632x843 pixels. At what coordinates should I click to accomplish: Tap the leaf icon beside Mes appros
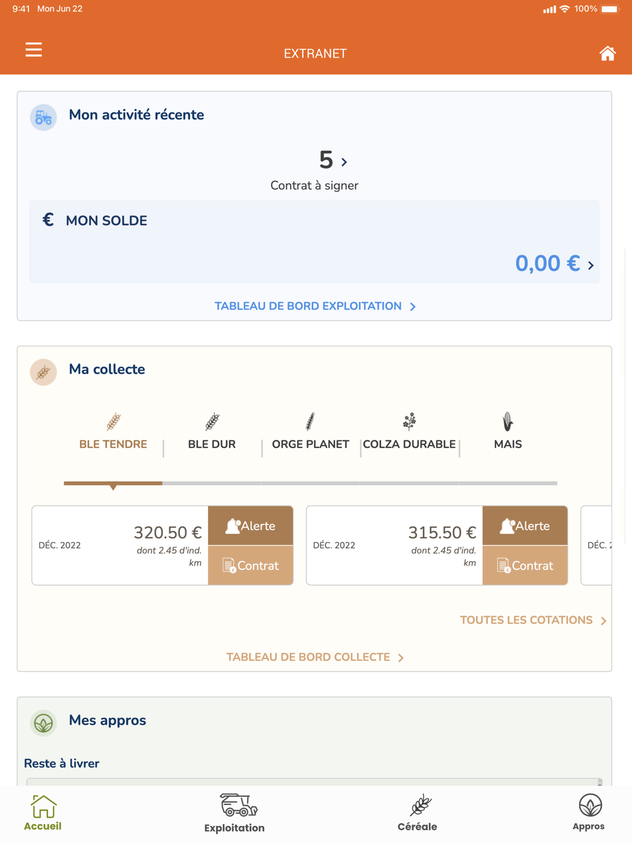[x=44, y=723]
